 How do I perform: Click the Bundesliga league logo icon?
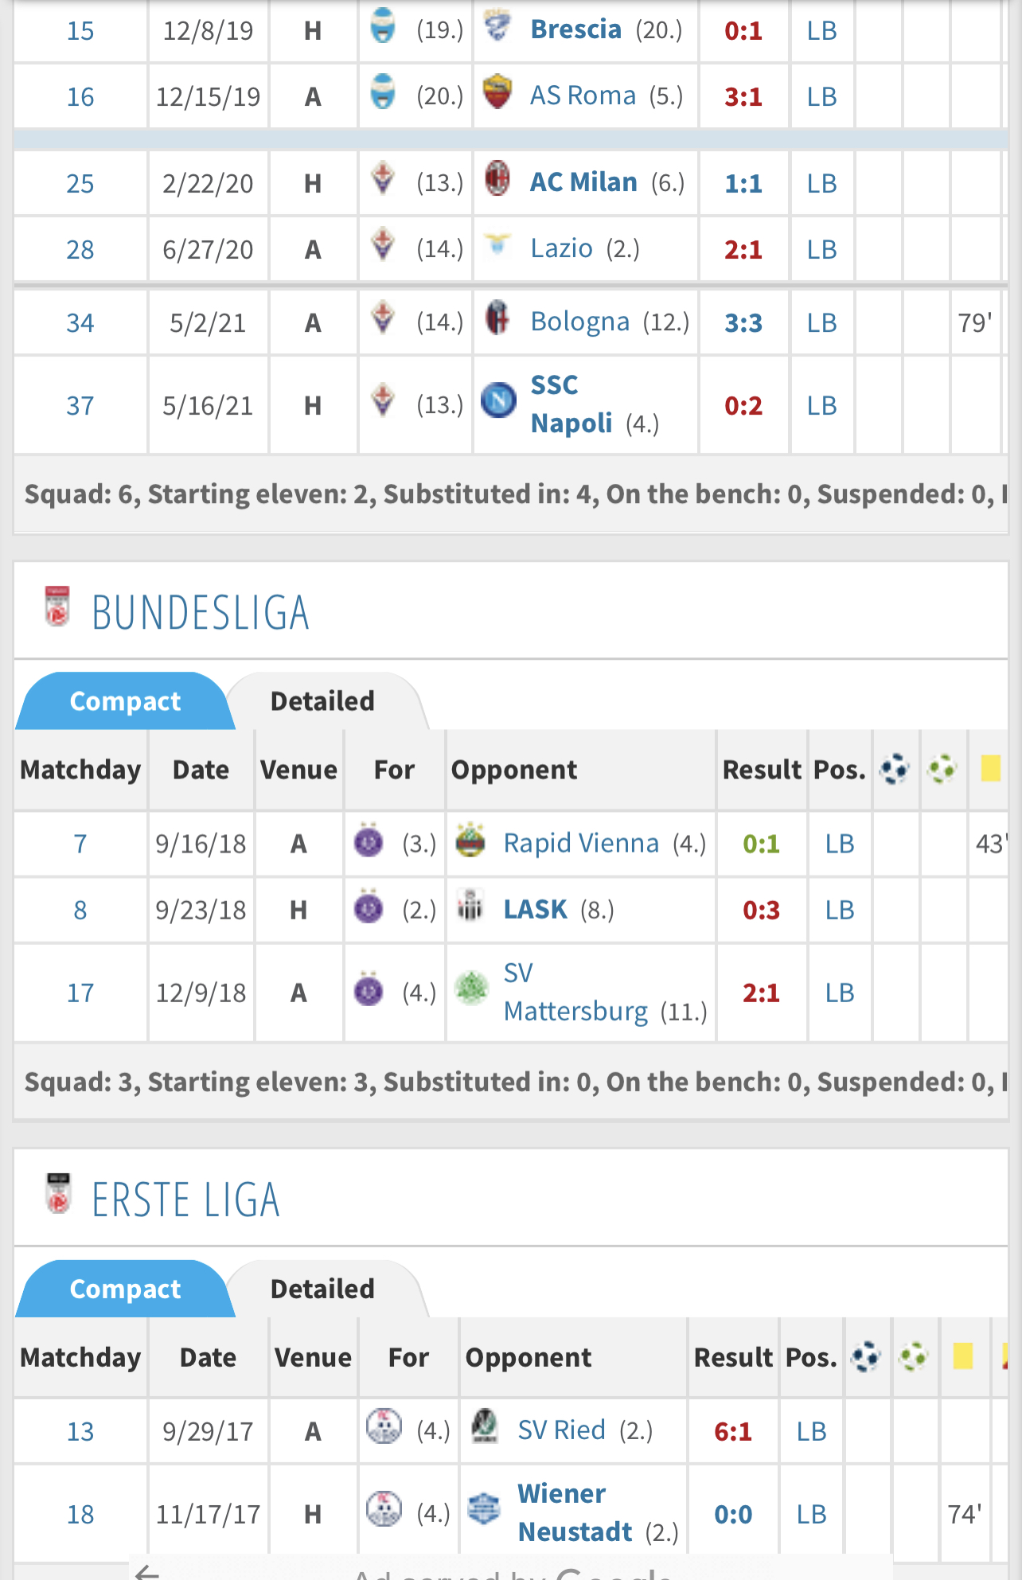pyautogui.click(x=57, y=607)
